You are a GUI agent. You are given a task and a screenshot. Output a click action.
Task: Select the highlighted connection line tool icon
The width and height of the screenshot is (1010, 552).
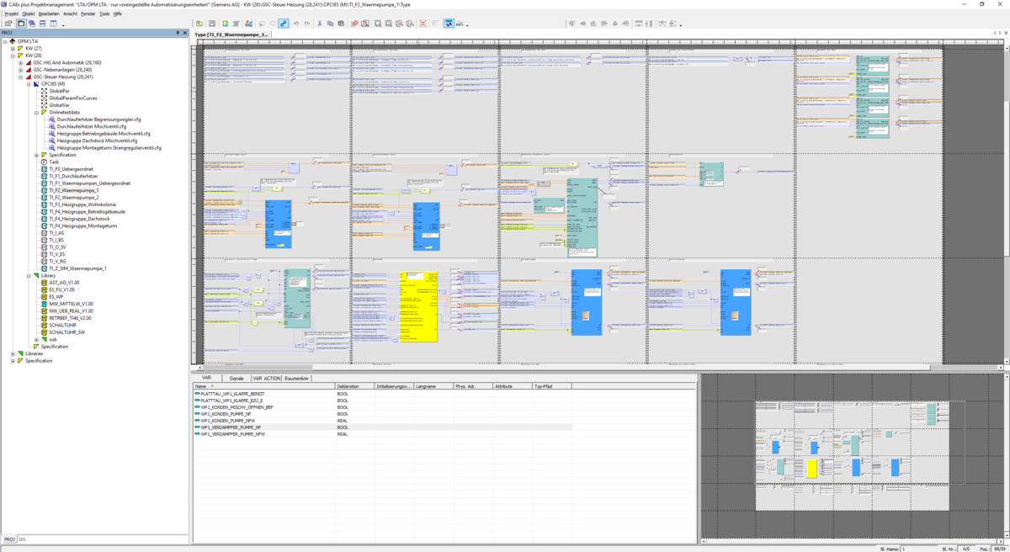pyautogui.click(x=284, y=24)
